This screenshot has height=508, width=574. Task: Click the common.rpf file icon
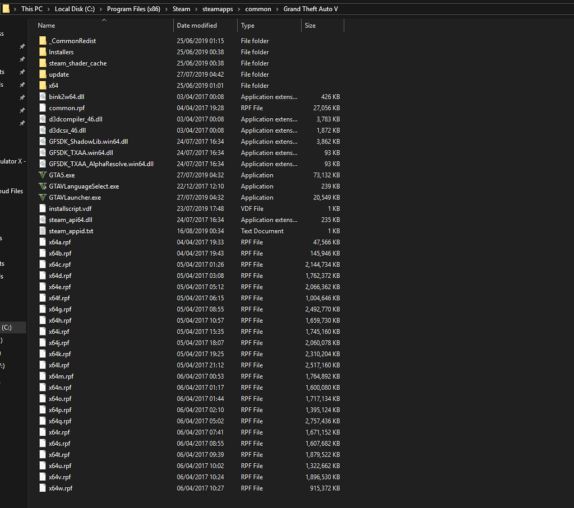(x=43, y=108)
